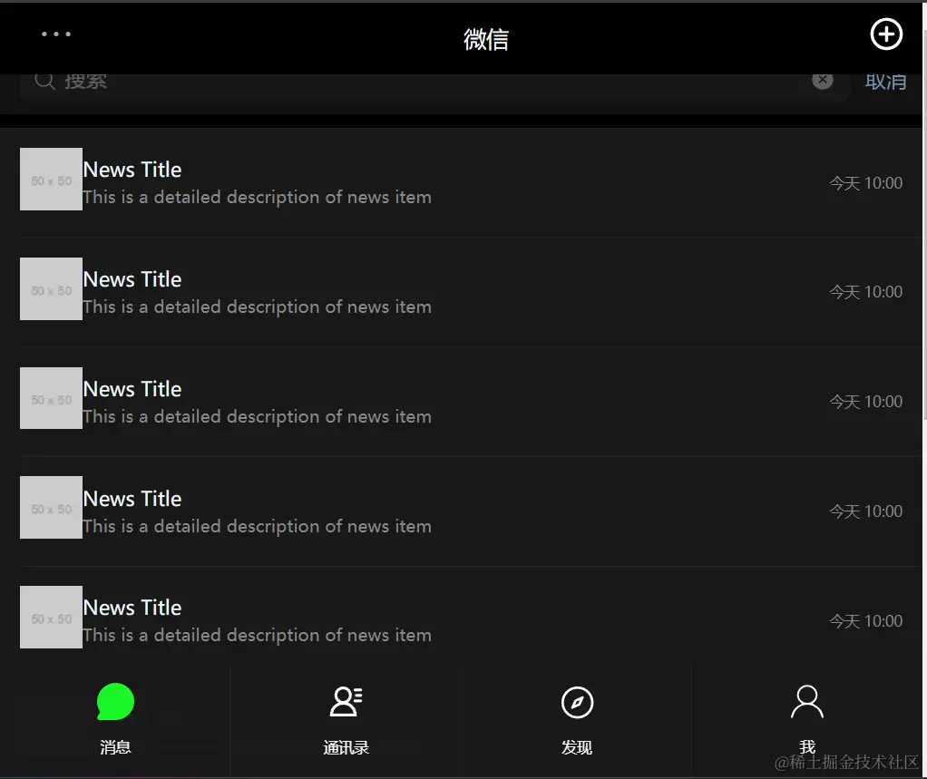Open the first News Title thumbnail
927x779 pixels.
tap(51, 179)
